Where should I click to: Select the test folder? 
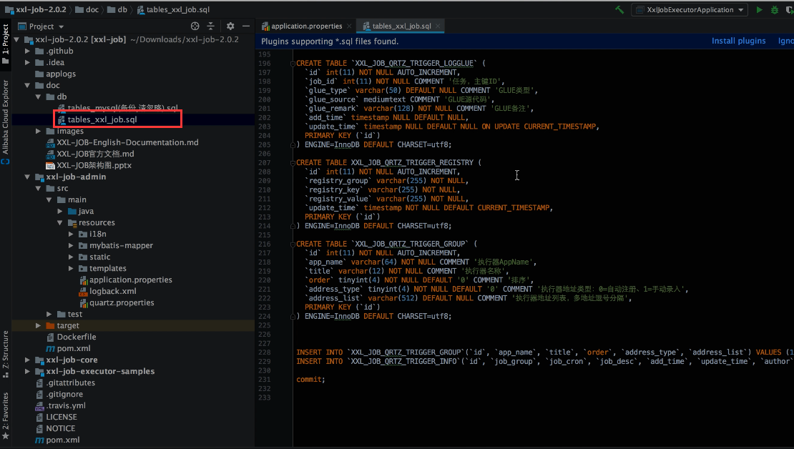pyautogui.click(x=75, y=315)
